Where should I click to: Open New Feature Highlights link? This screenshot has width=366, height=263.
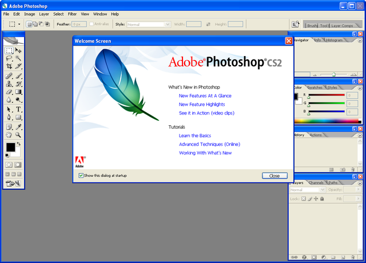point(202,104)
